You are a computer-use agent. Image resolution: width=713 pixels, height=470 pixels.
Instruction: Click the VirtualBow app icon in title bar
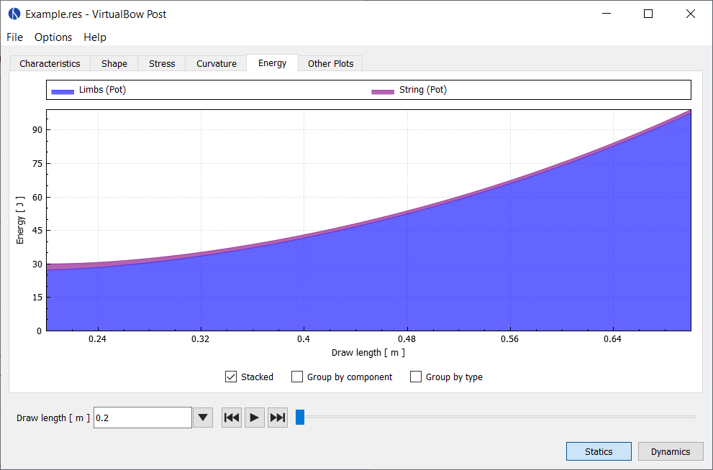[14, 14]
